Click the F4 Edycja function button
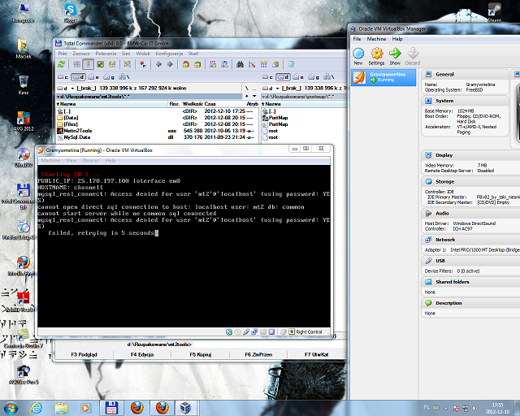 (142, 354)
